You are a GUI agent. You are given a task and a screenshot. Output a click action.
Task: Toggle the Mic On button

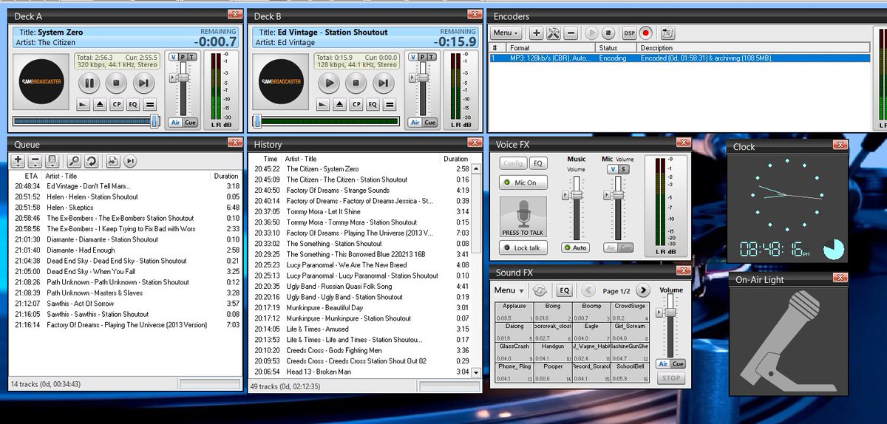pos(523,182)
